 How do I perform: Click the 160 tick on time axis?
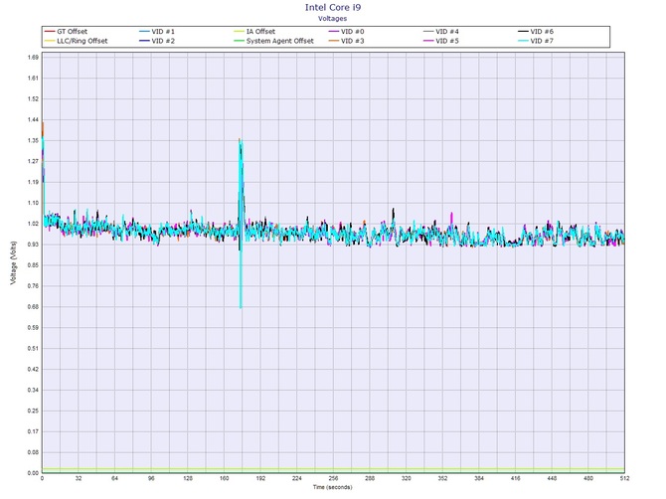tap(224, 478)
